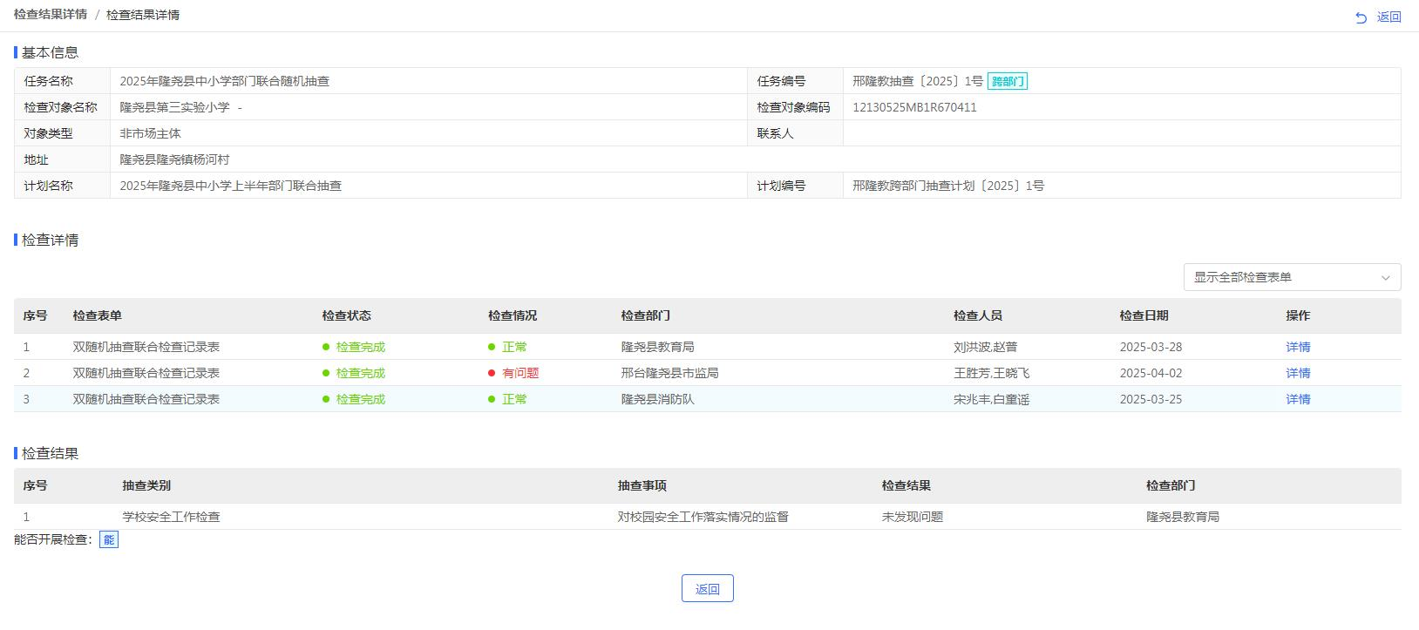
Task: Open 详情 for 隆尧县教育局 row
Action: 1298,347
